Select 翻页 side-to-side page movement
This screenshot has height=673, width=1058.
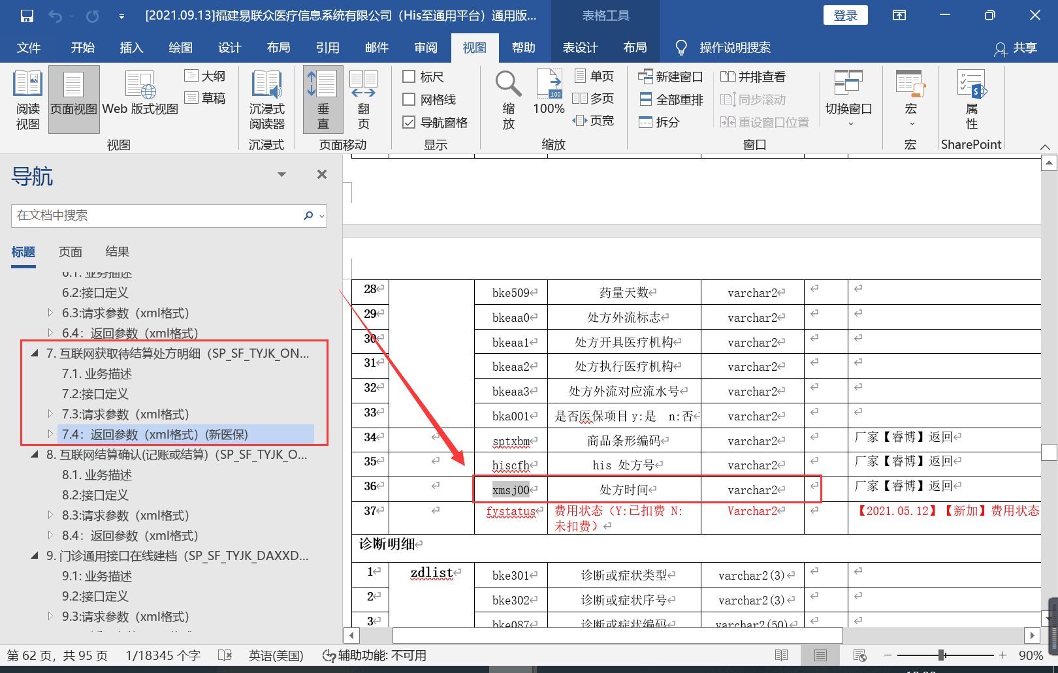[364, 100]
